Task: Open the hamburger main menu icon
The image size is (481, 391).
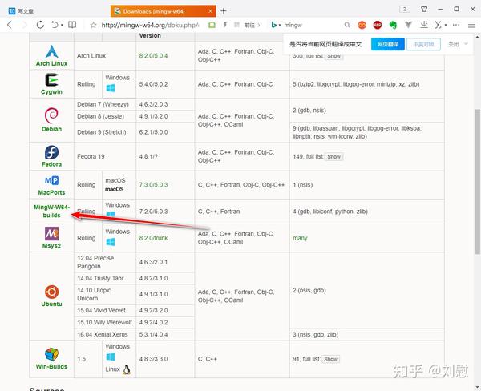Action: point(471,25)
